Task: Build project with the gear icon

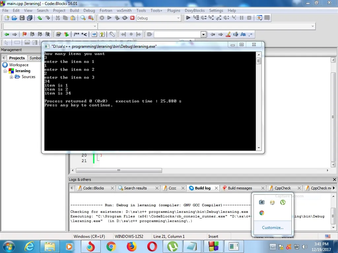Action: pos(102,18)
